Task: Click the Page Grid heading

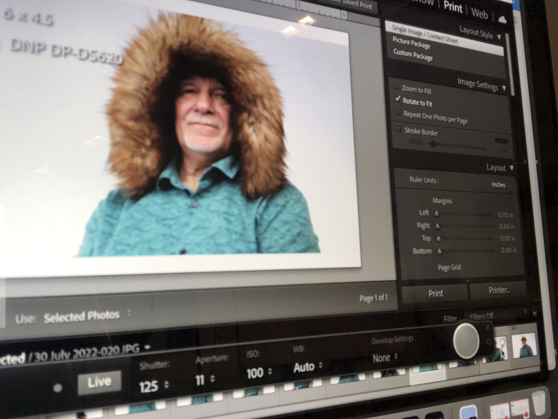Action: click(449, 268)
